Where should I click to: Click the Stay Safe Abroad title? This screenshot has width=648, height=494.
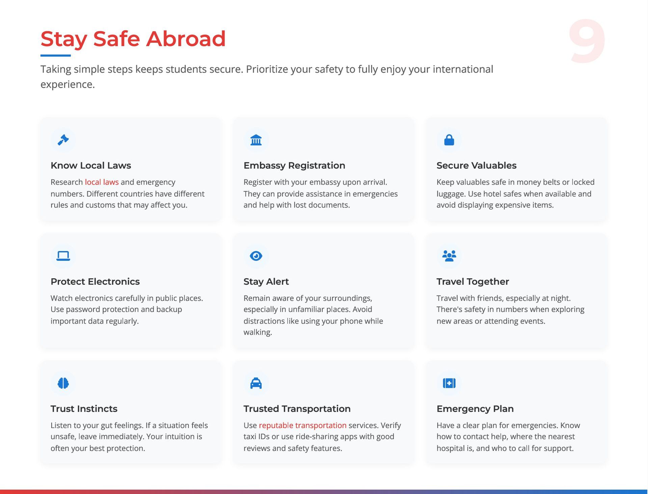(133, 39)
